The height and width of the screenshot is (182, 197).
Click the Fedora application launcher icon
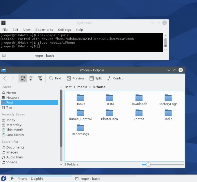tap(4, 179)
